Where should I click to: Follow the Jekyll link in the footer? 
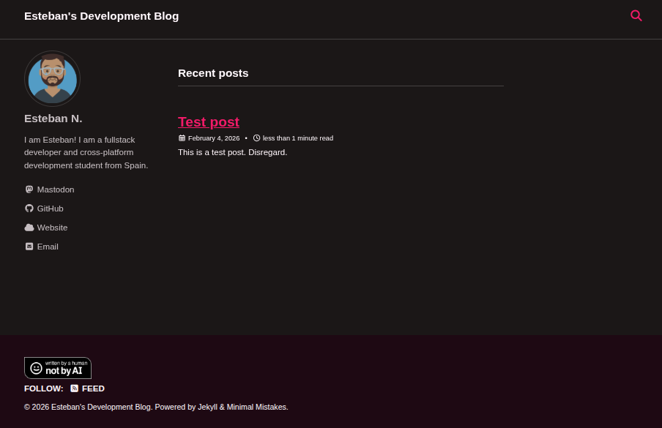point(207,407)
